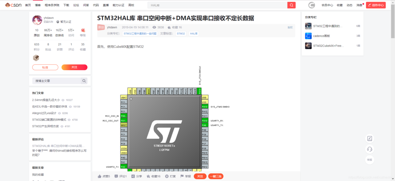Open 消息 notifications in the header
The image size is (395, 181).
tap(359, 5)
